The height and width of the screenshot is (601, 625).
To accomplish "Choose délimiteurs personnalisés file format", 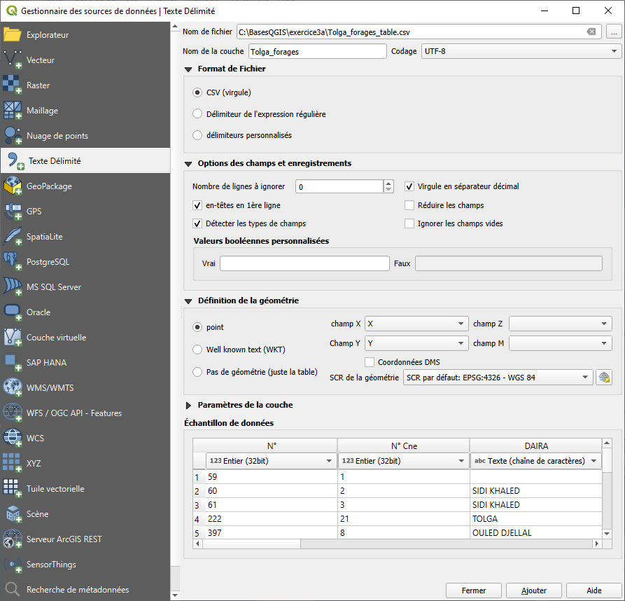I will (x=197, y=135).
